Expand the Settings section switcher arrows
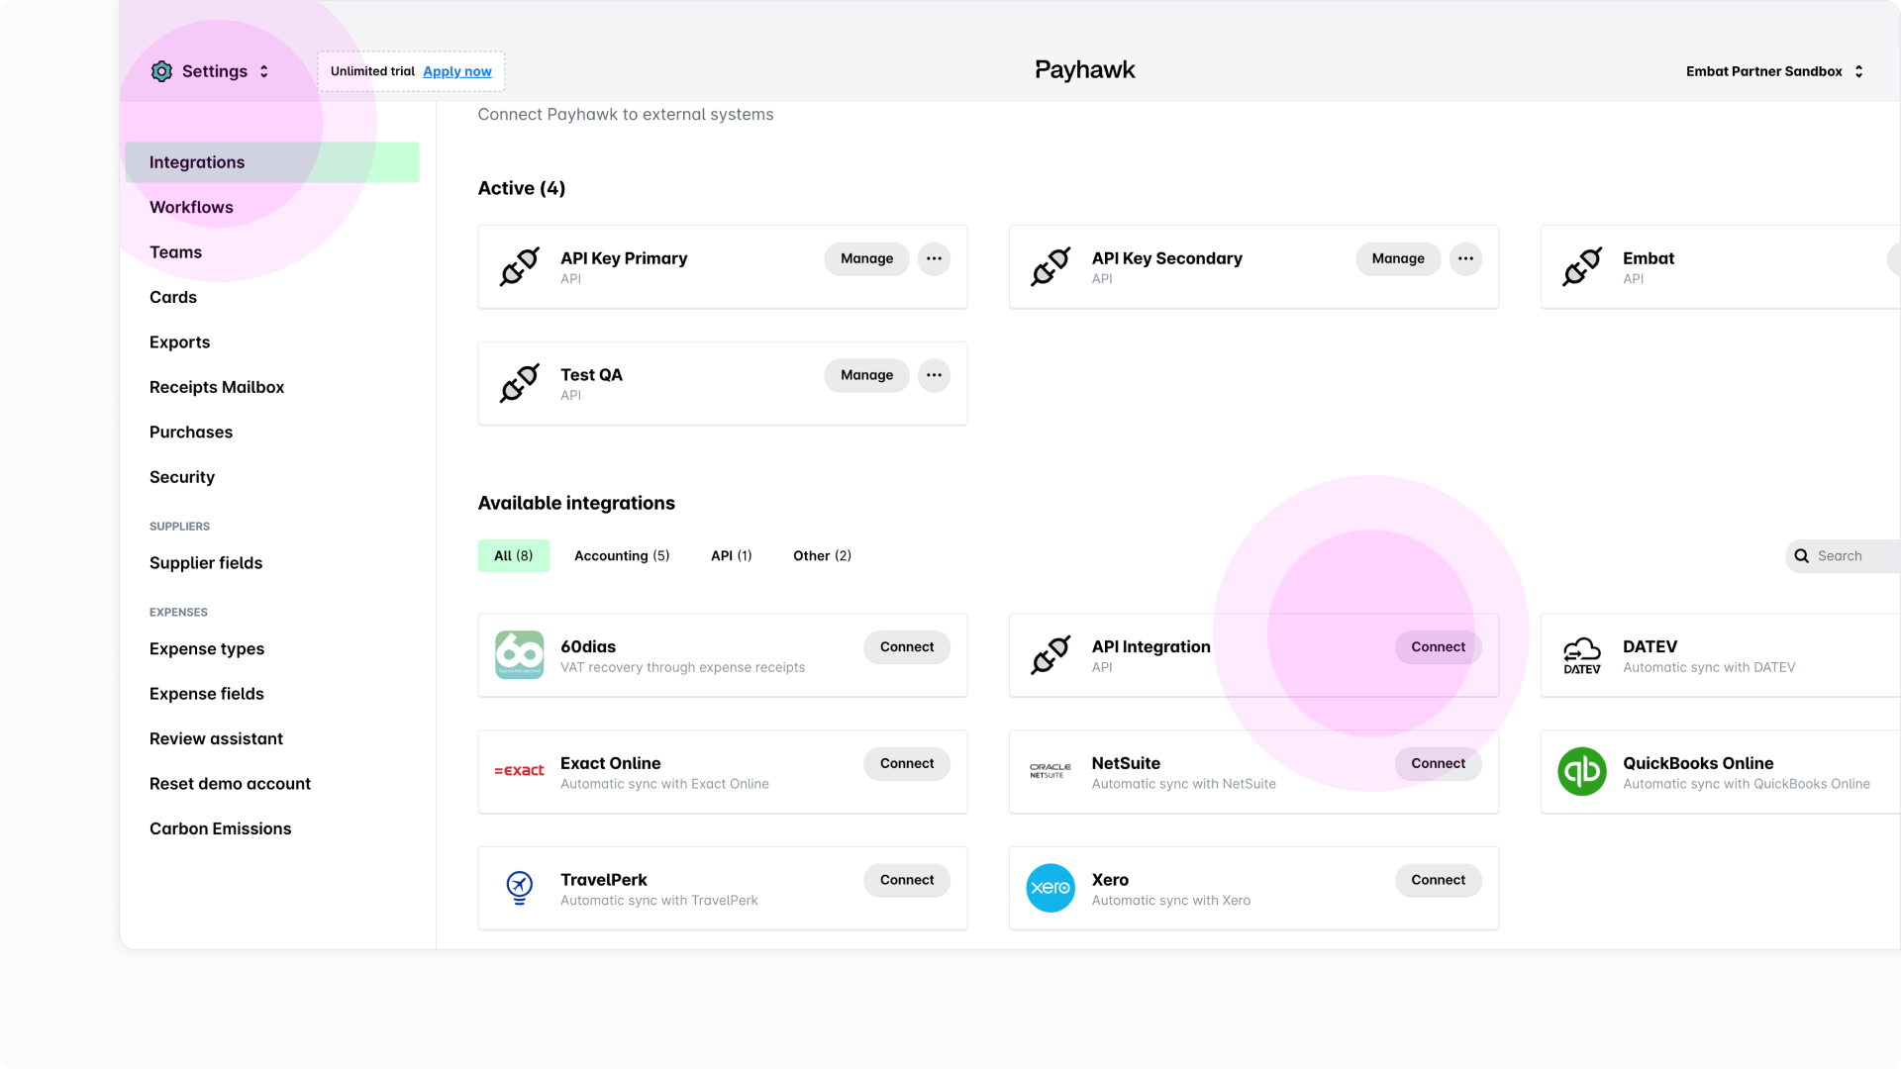The width and height of the screenshot is (1901, 1069). pyautogui.click(x=263, y=71)
